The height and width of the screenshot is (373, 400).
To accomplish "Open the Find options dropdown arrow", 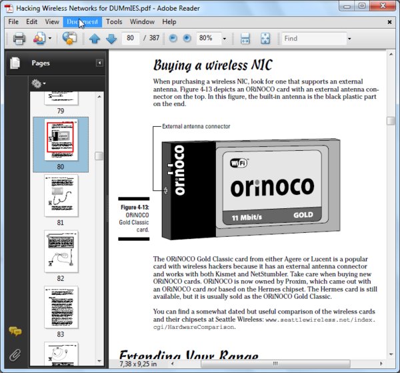I will 349,39.
